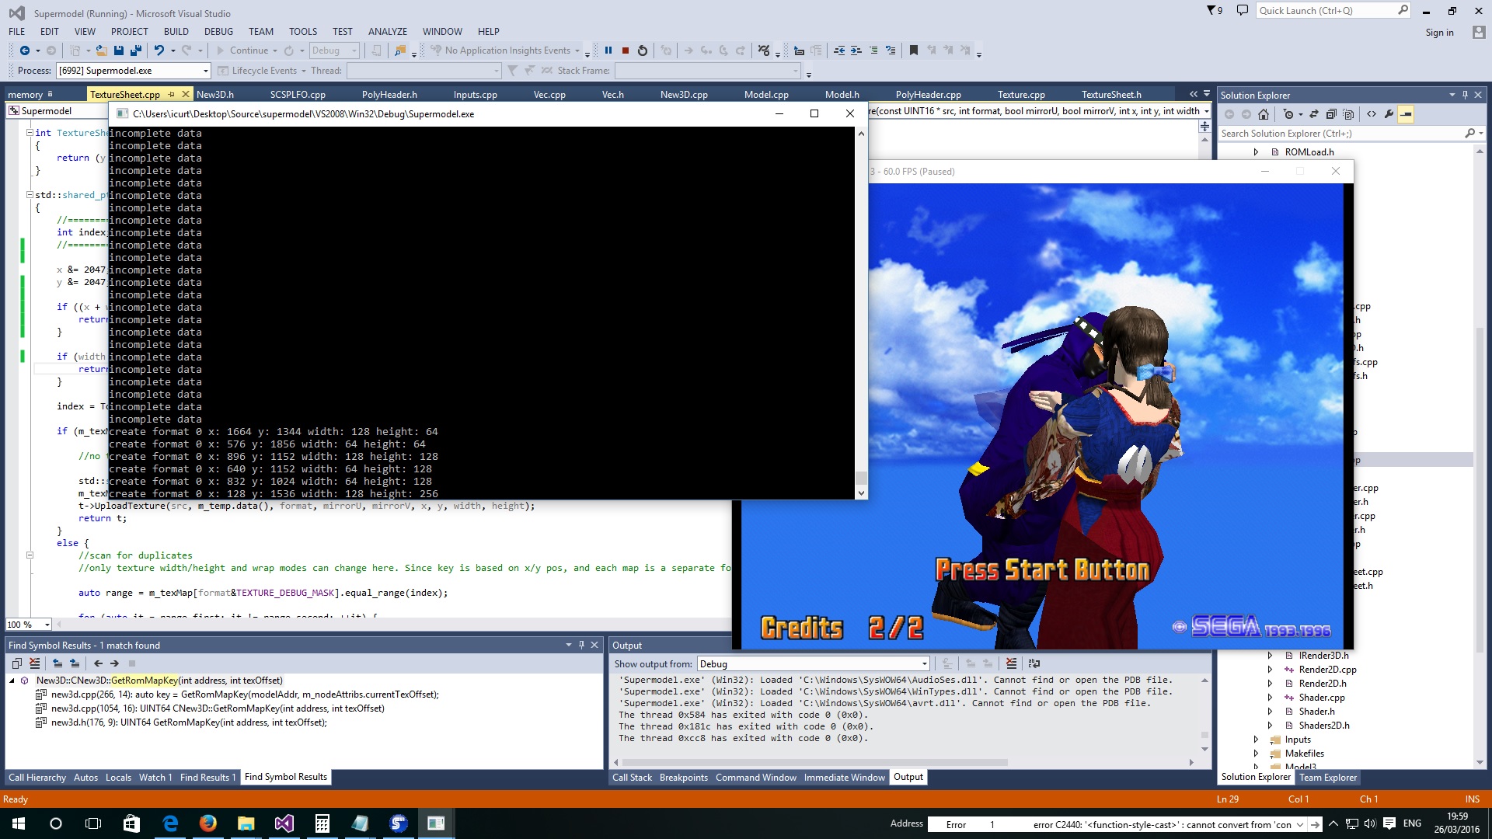Stop debugging with the red square button
Screen dimensions: 1492x839
tap(626, 50)
